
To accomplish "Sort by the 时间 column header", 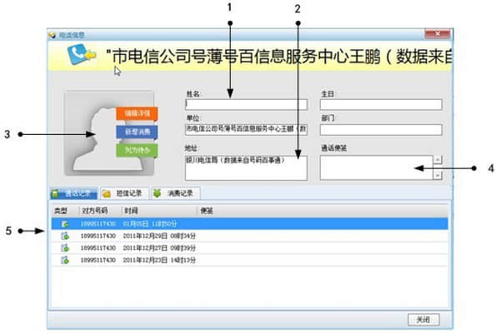I will click(159, 211).
